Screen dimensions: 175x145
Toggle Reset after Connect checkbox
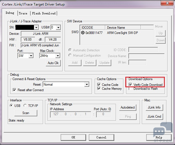[15, 90]
